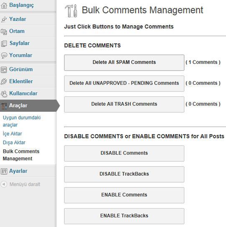Open Uygun durumdaki araçlar submenu link

22,121
